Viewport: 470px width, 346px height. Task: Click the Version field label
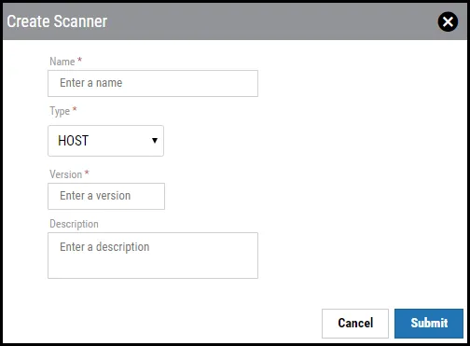[65, 174]
